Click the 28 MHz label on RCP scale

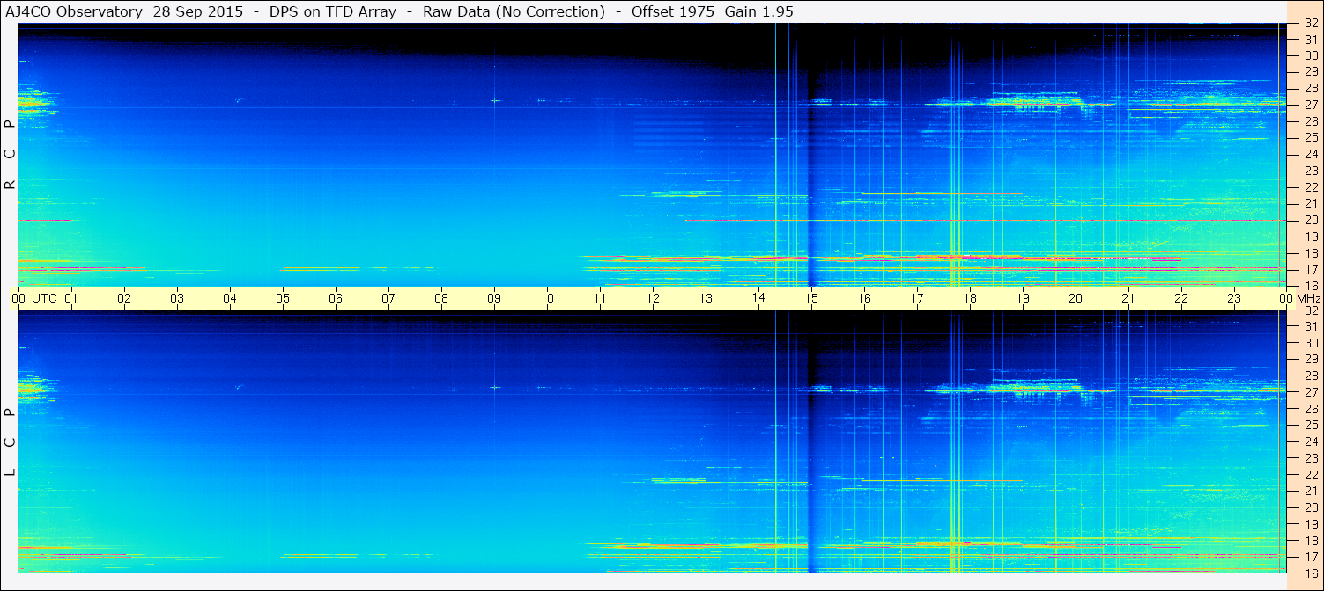(x=1311, y=88)
